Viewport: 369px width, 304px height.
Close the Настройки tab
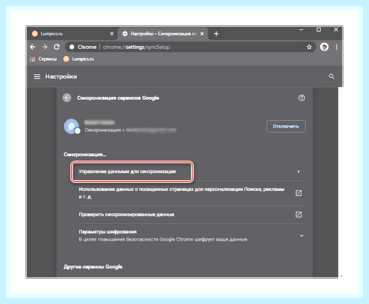202,34
